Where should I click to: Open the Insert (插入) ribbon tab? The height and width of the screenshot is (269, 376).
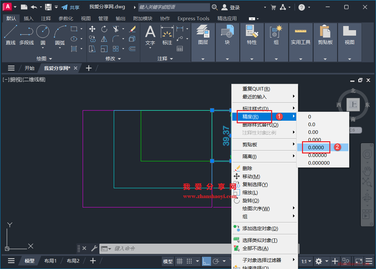pos(29,18)
